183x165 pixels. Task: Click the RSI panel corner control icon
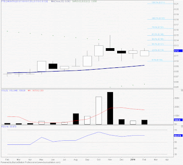(x=182, y=126)
